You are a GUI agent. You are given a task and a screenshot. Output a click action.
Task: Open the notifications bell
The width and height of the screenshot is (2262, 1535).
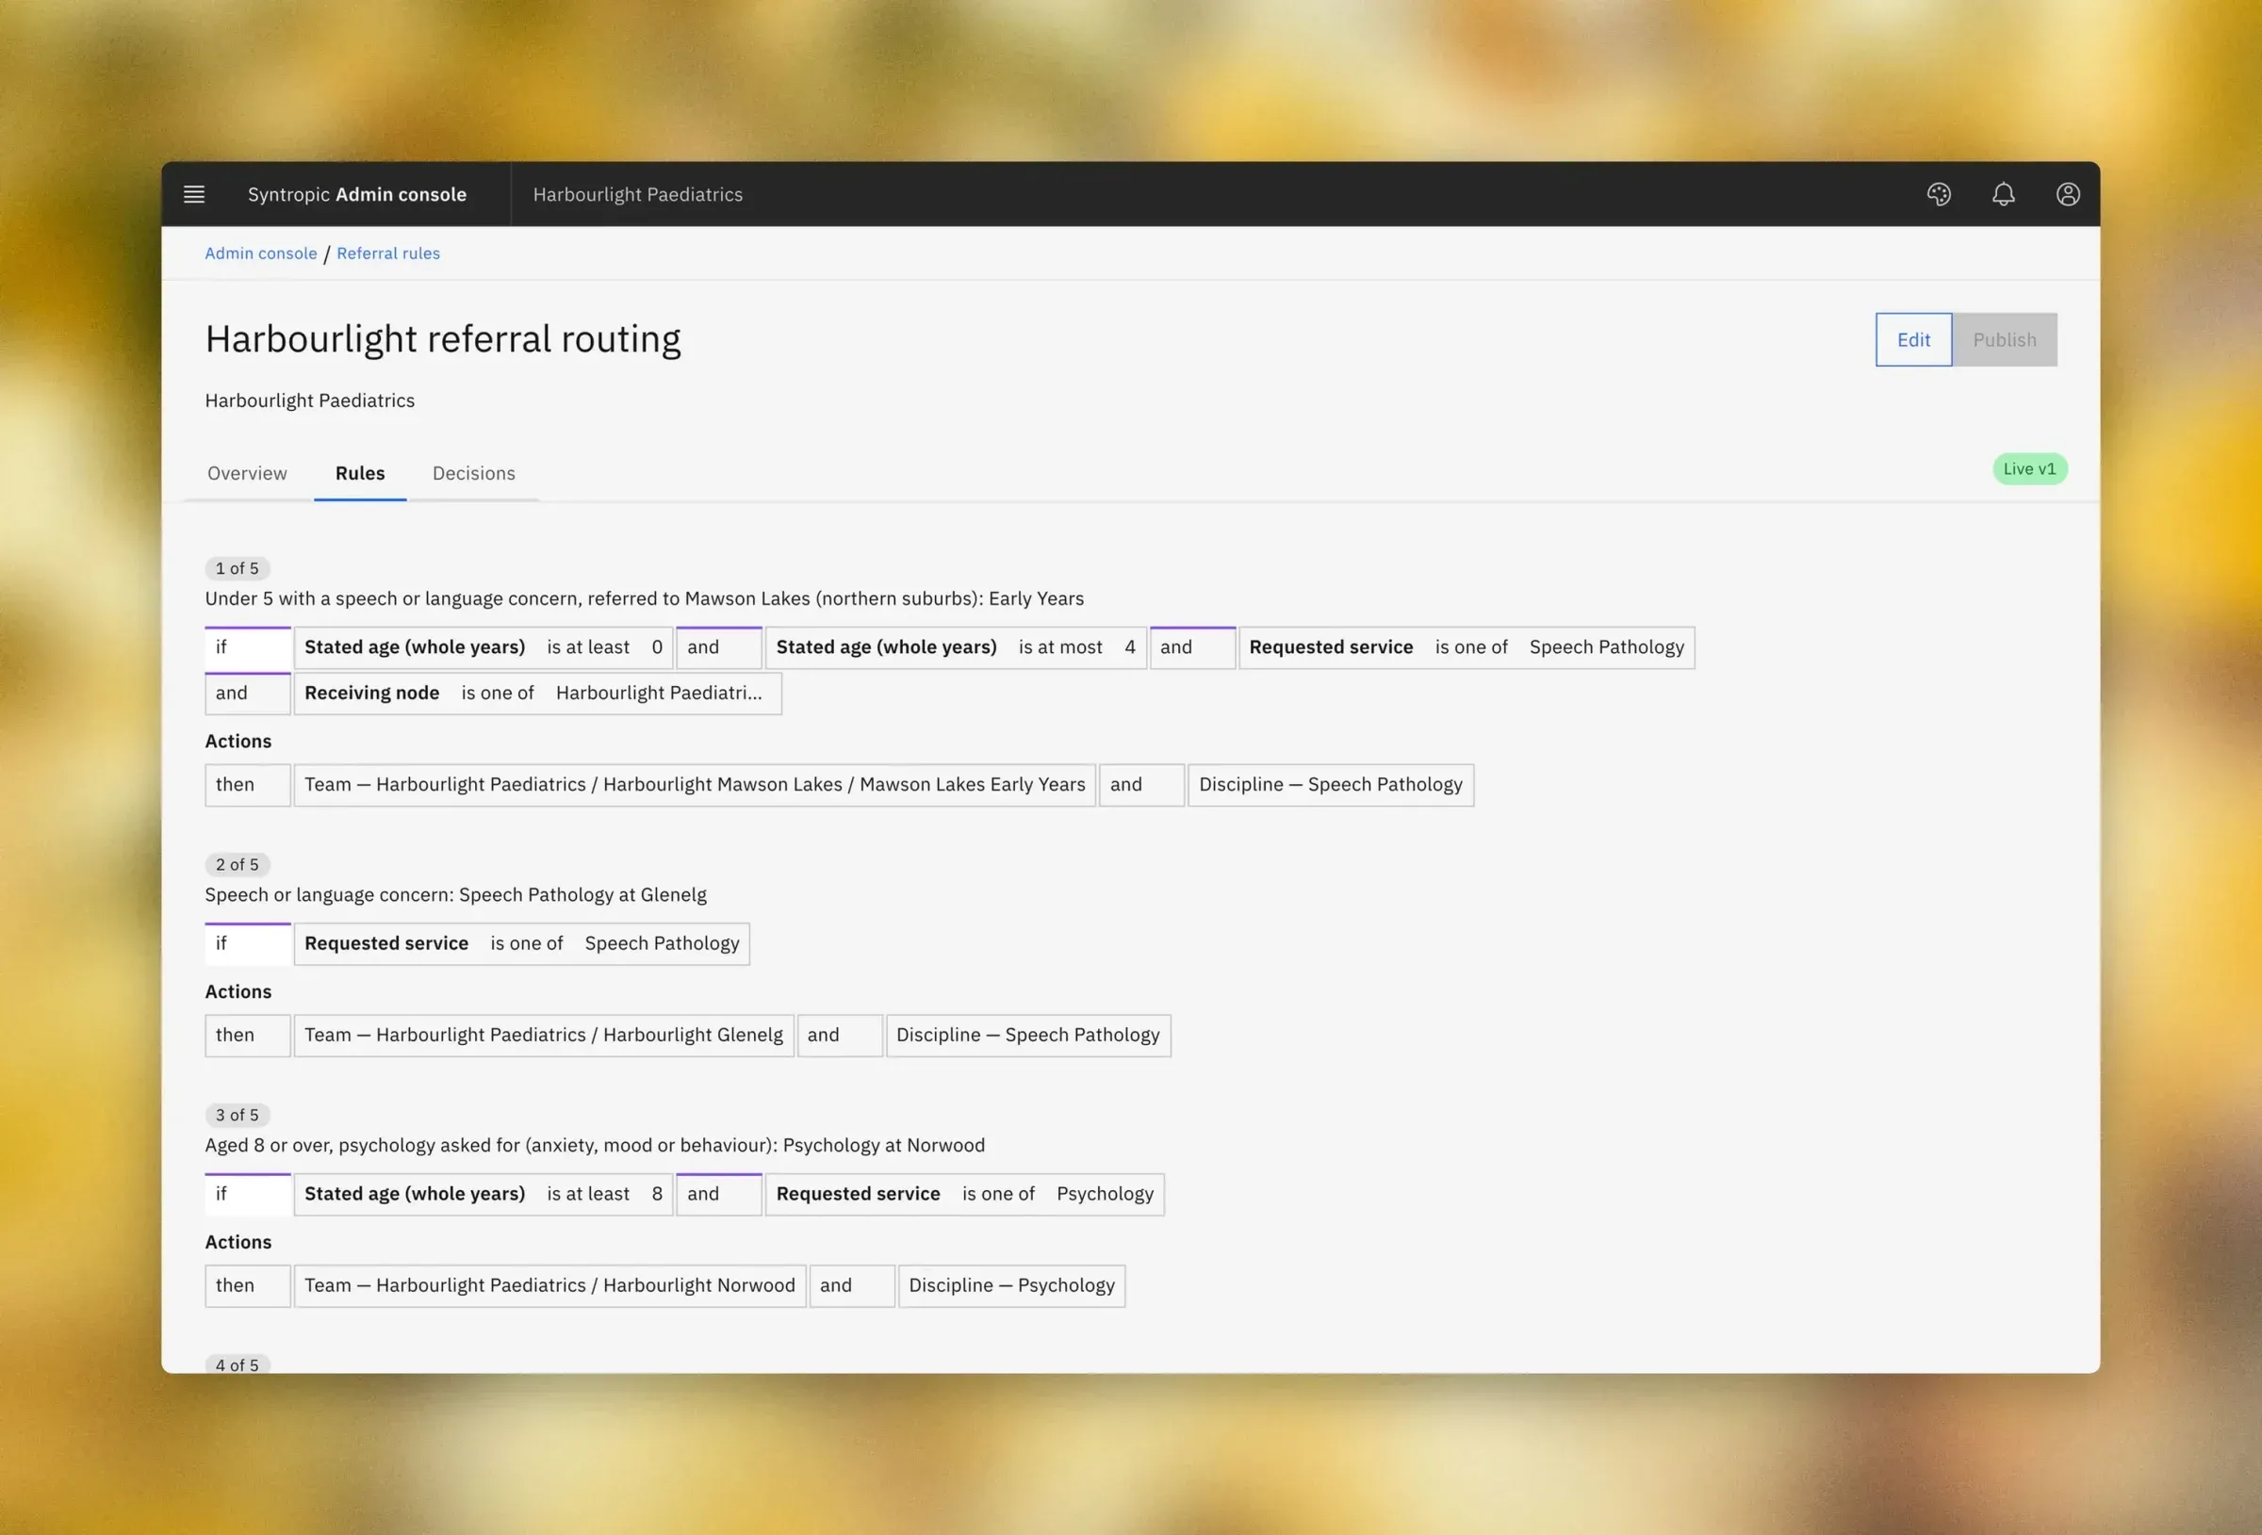coord(2002,194)
